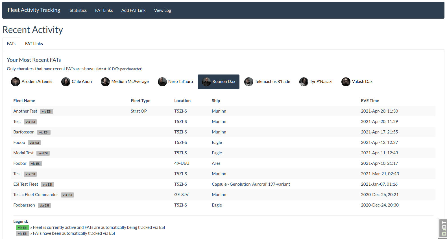Click Capsule Genolution 'Auroral' 197-variant ship cell
The width and height of the screenshot is (447, 239).
pos(251,184)
